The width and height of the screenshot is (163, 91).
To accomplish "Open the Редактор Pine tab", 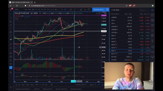I will 47,89.
